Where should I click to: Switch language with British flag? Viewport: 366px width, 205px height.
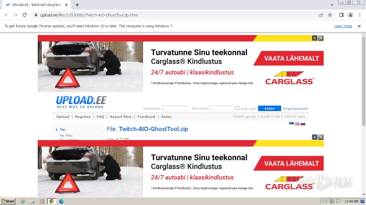coord(297,124)
